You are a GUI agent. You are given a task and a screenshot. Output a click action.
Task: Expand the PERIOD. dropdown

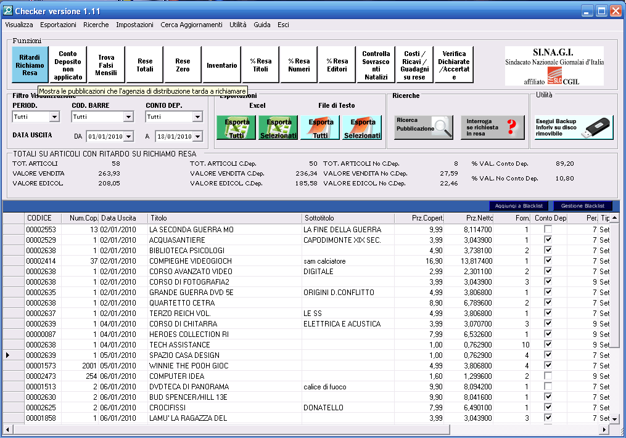pyautogui.click(x=55, y=117)
